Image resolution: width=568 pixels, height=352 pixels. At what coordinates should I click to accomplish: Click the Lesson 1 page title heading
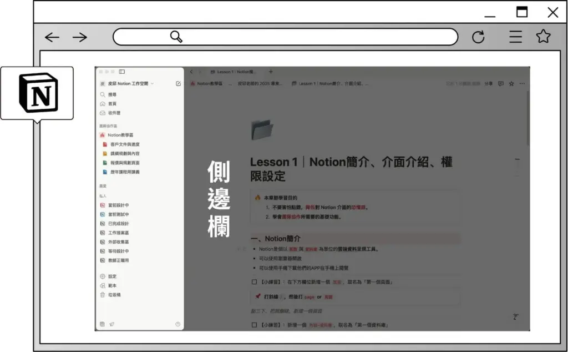[351, 169]
